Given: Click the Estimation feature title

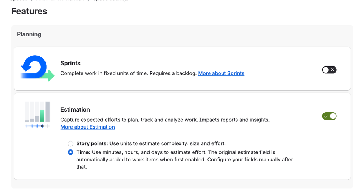Looking at the screenshot, I should point(75,109).
